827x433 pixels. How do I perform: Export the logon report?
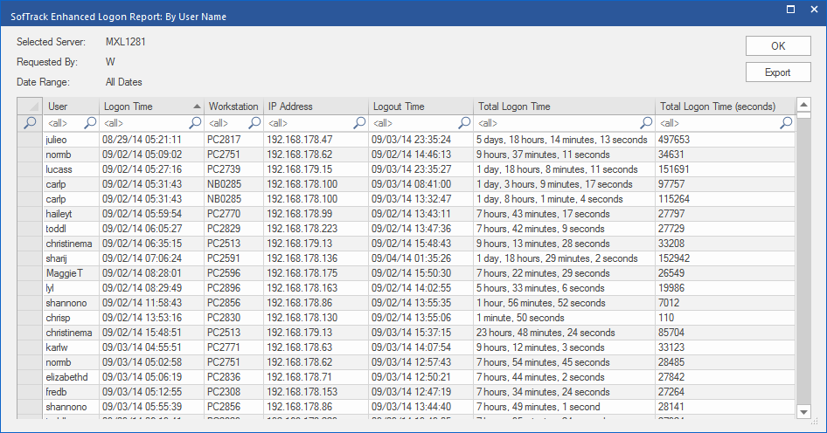click(777, 72)
